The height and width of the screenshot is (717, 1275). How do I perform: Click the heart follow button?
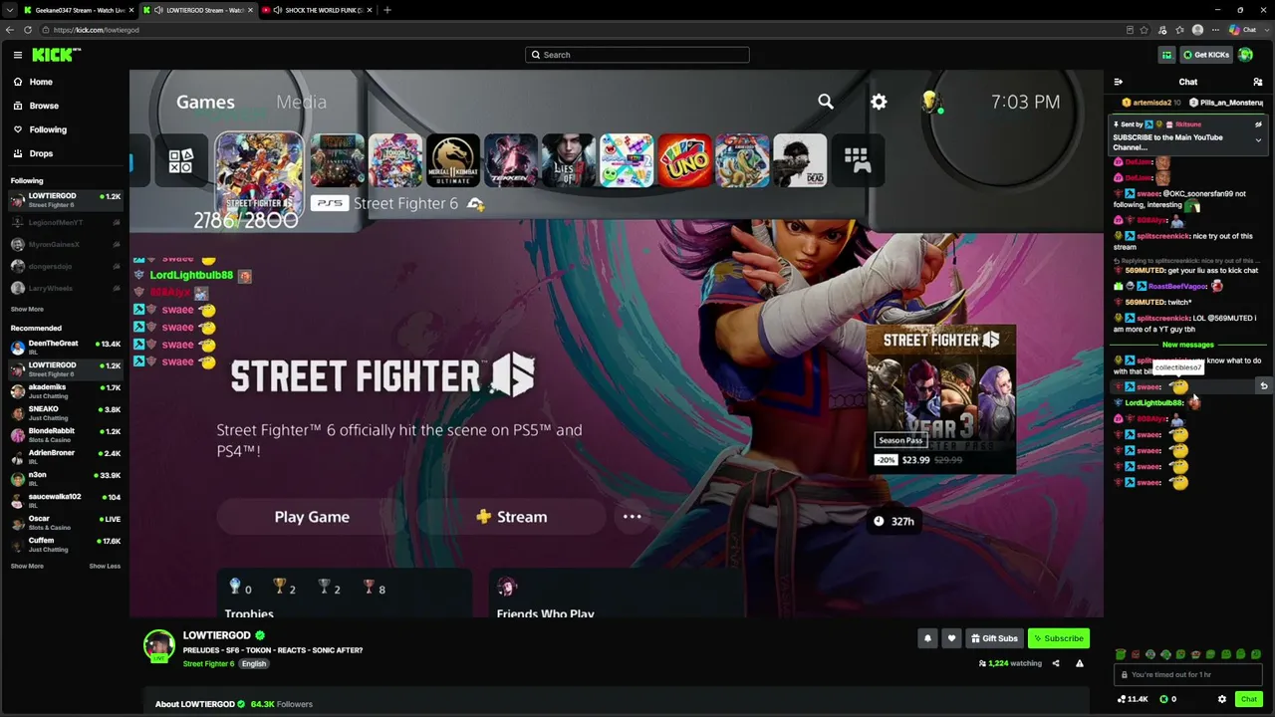coord(951,638)
